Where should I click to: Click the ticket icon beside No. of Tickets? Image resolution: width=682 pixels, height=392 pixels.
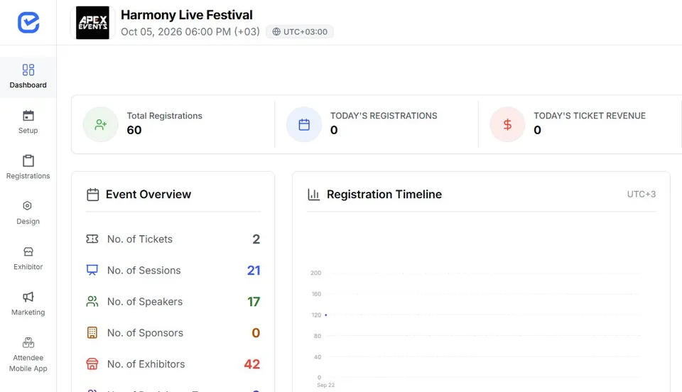pyautogui.click(x=92, y=239)
